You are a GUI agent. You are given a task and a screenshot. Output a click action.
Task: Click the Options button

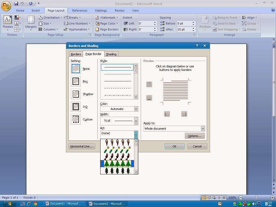[x=195, y=136]
